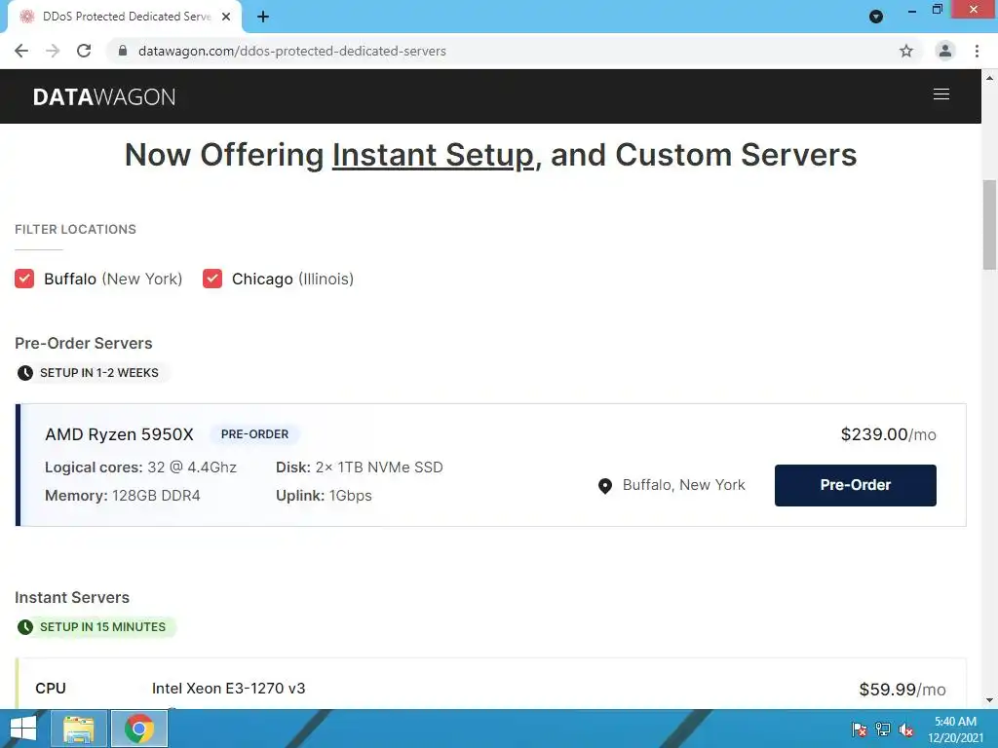Reload the page with refresh icon
The height and width of the screenshot is (748, 998).
[84, 51]
